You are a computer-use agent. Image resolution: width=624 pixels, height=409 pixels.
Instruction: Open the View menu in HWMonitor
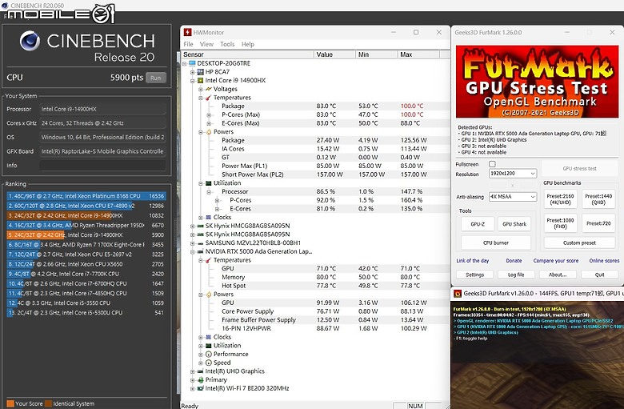(206, 44)
